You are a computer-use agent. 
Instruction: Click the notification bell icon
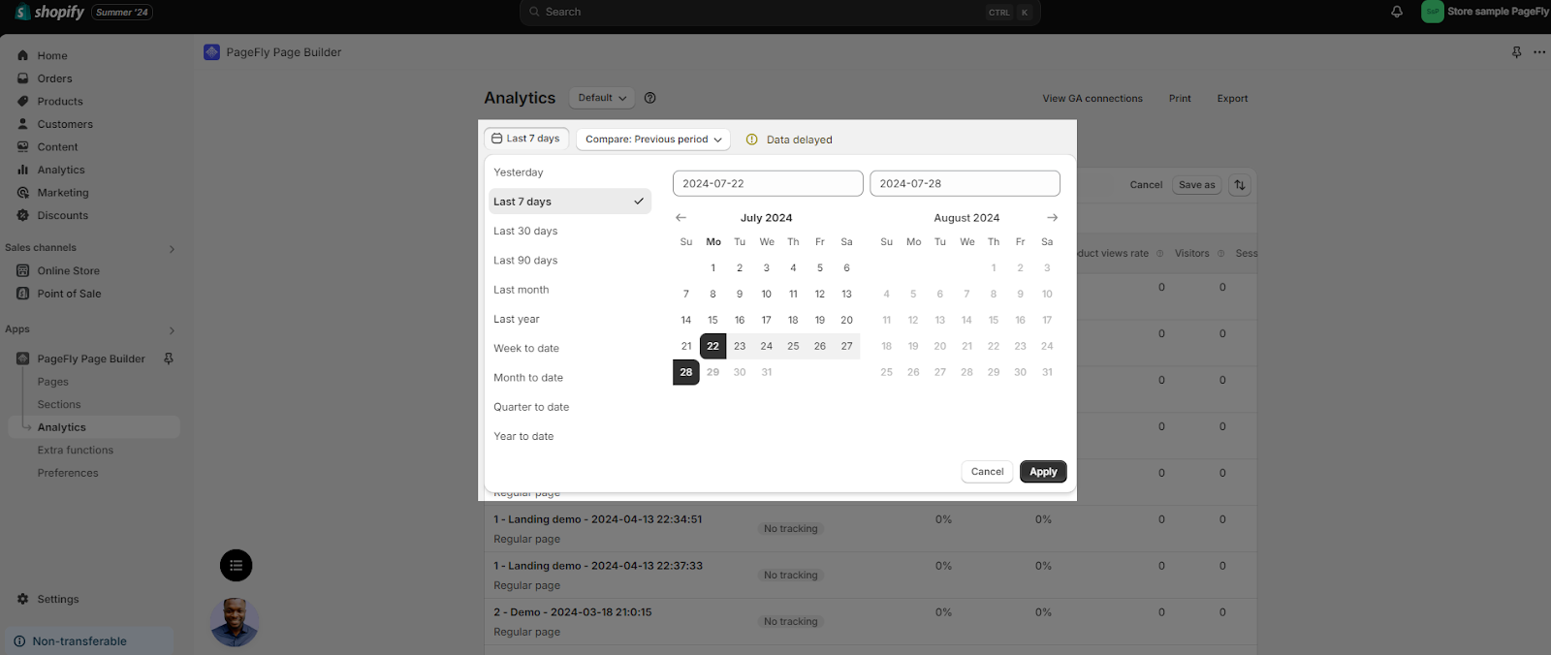[x=1397, y=12]
